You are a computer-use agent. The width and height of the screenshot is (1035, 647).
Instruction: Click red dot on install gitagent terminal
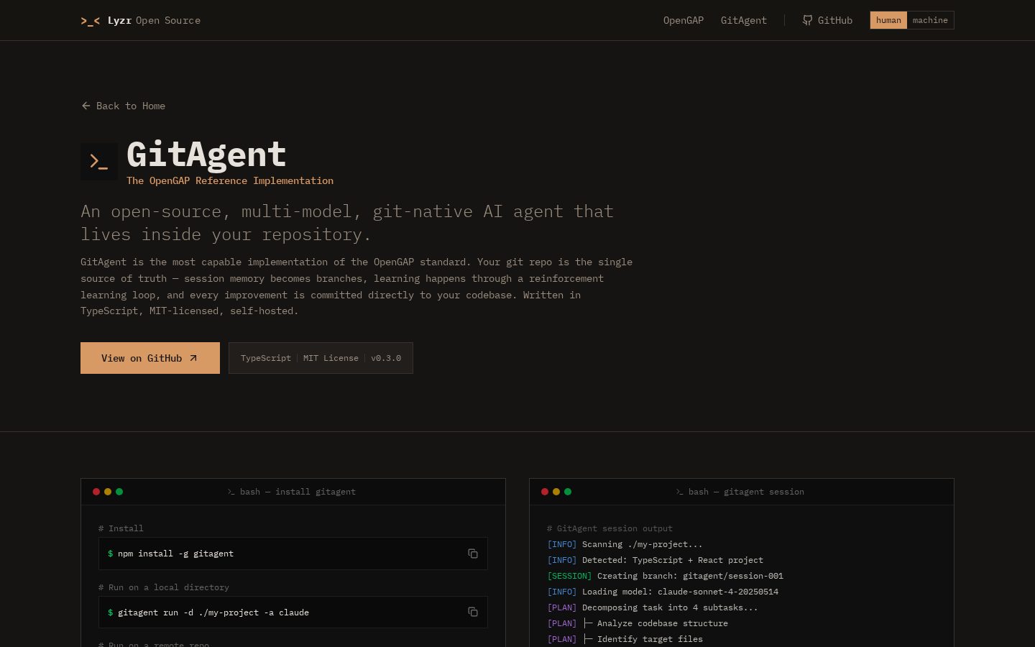tap(96, 492)
